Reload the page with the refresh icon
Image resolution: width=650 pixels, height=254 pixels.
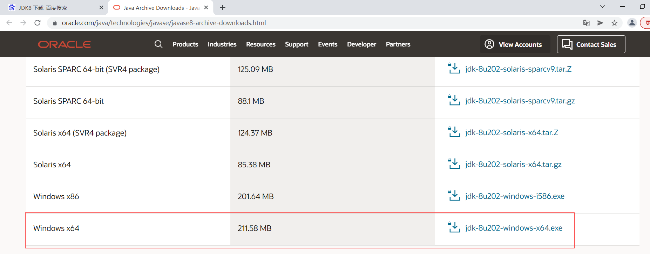click(x=38, y=23)
